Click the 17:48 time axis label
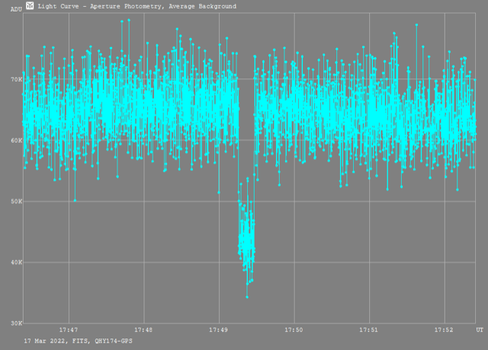 143,329
